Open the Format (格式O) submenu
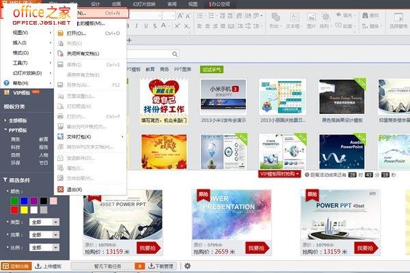Screen dimensions: 410x273 tap(27, 53)
